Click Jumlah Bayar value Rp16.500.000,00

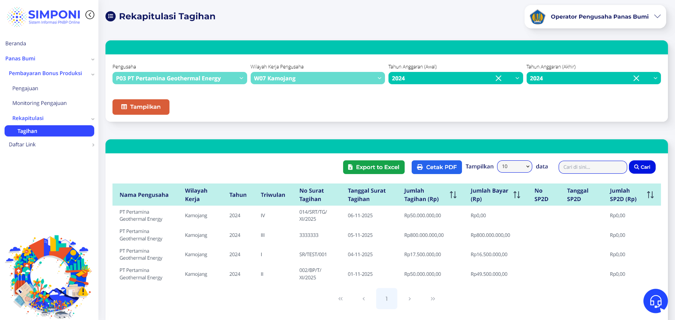[489, 254]
